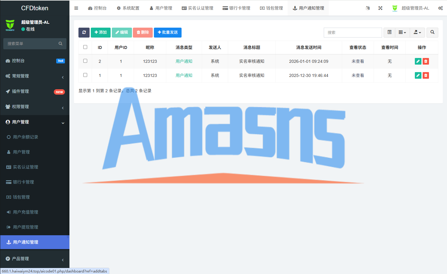Select the checkbox for row ID 2
Viewport: 447px width, 274px height.
pos(85,61)
